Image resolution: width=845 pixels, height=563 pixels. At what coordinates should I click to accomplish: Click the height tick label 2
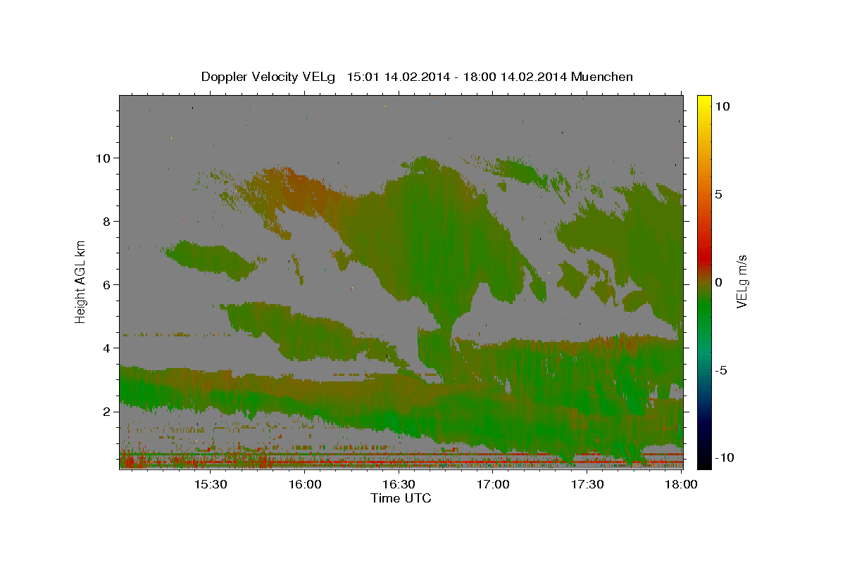click(x=108, y=412)
